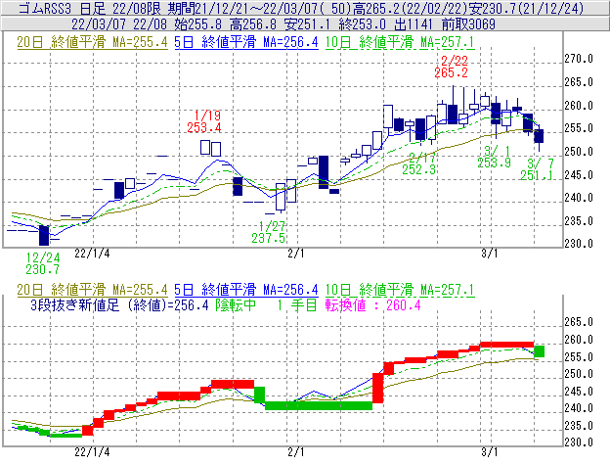
Task: Click the last green block in 新値足 chart
Action: [x=540, y=351]
